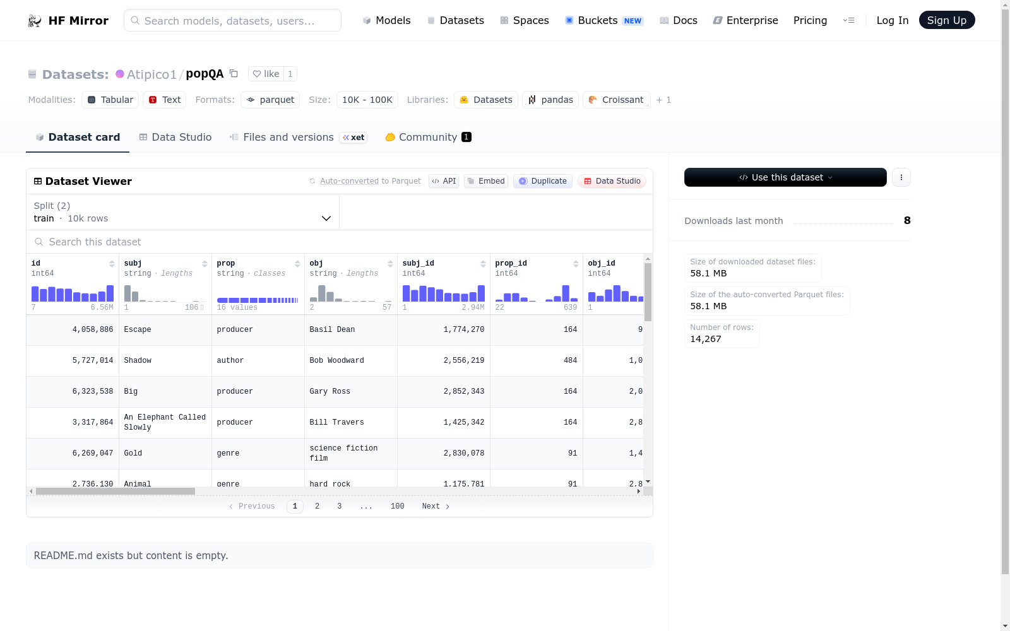Click the id histogram range bars
Image resolution: width=1010 pixels, height=631 pixels.
click(73, 293)
